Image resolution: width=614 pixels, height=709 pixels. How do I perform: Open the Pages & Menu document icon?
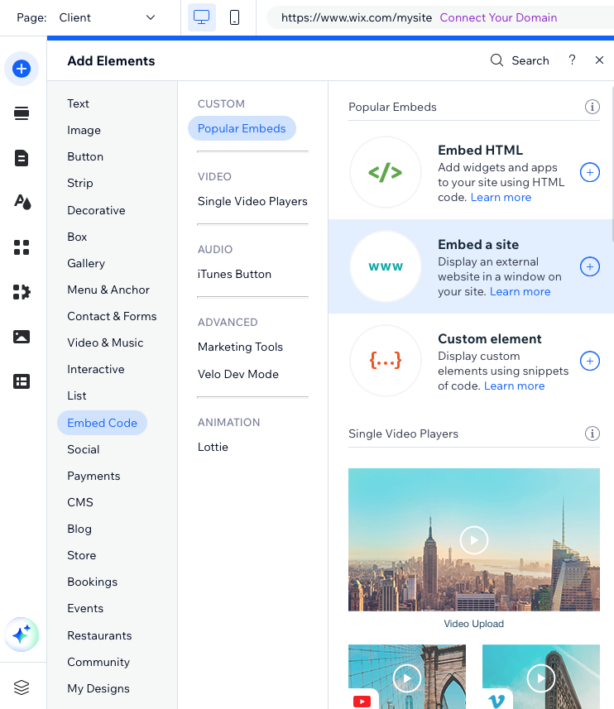coord(22,158)
